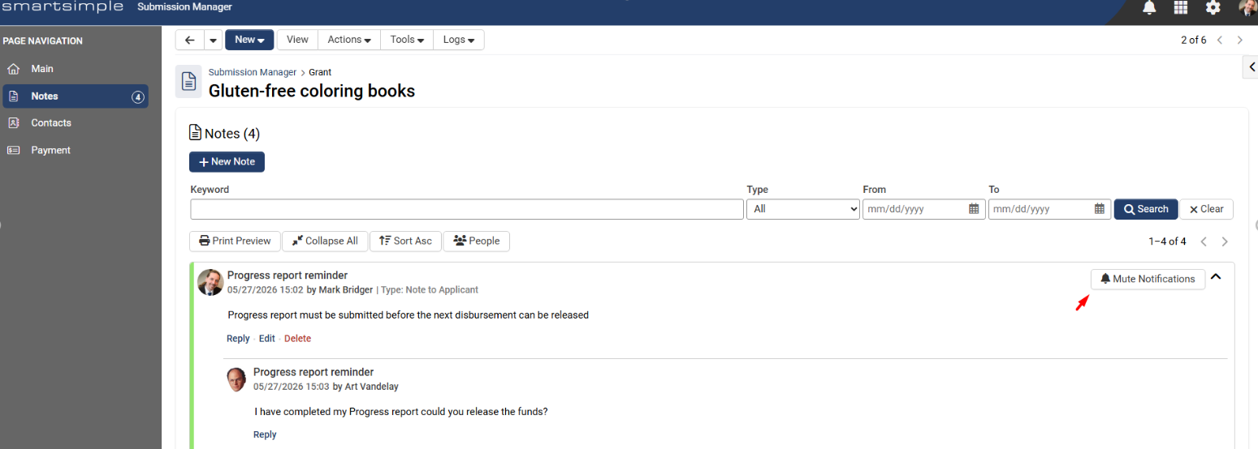Collapse All notes in the list
Image resolution: width=1258 pixels, height=449 pixels.
(325, 241)
